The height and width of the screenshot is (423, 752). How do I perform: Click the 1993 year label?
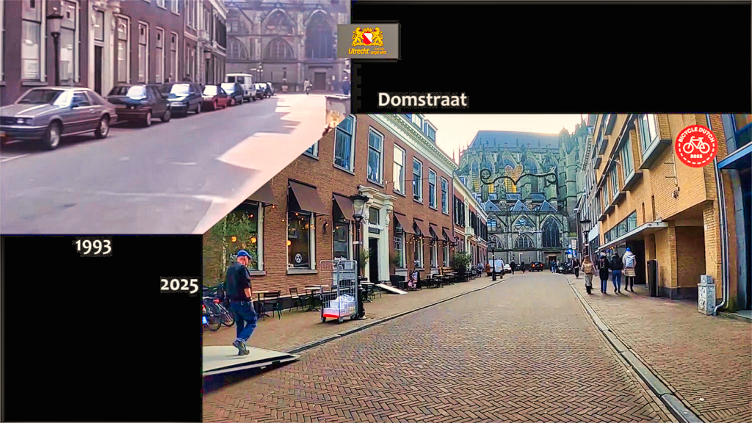point(93,247)
